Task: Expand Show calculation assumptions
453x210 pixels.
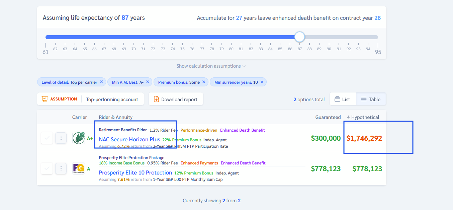Action: point(211,66)
